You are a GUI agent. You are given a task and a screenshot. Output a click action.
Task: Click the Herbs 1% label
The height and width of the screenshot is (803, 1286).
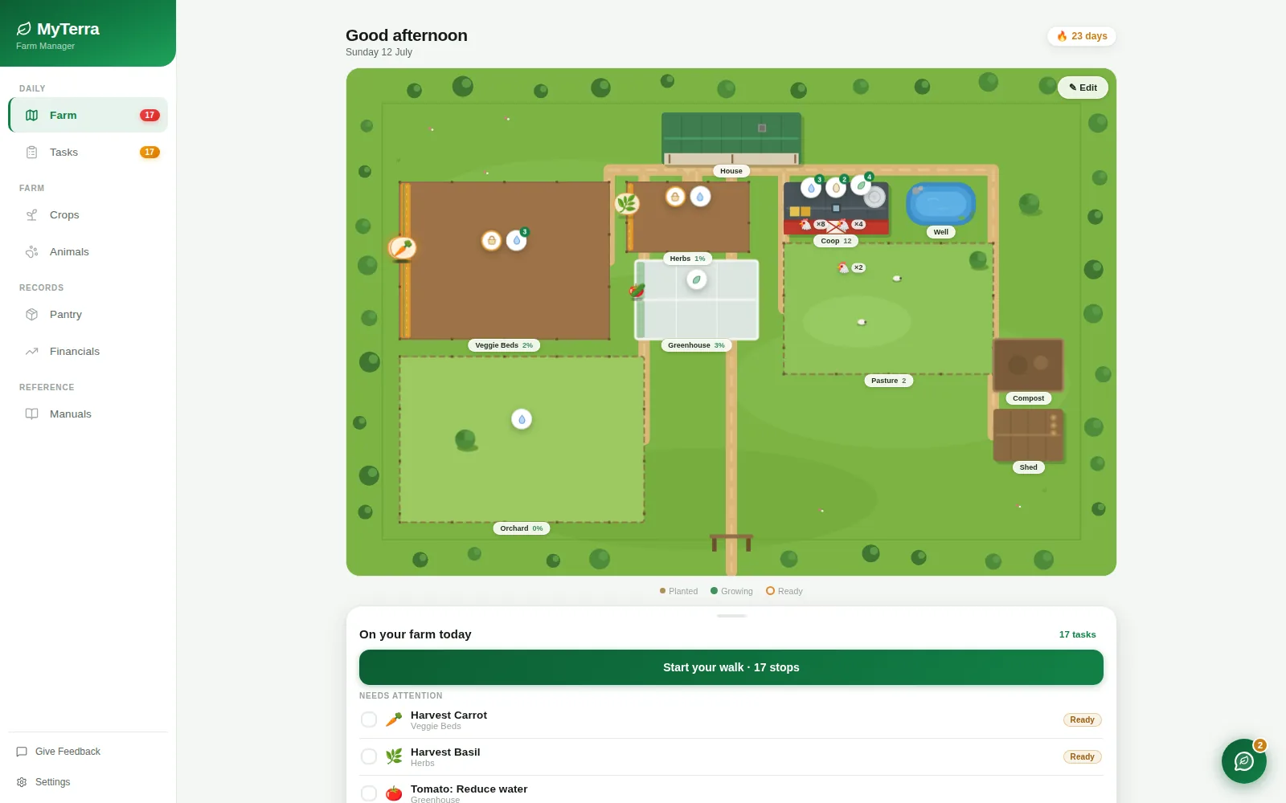tap(687, 259)
